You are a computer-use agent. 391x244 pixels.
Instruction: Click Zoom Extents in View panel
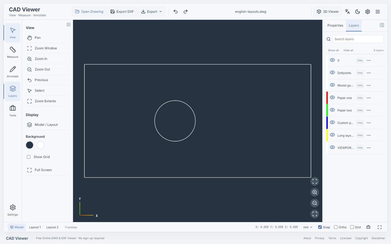coord(47,101)
